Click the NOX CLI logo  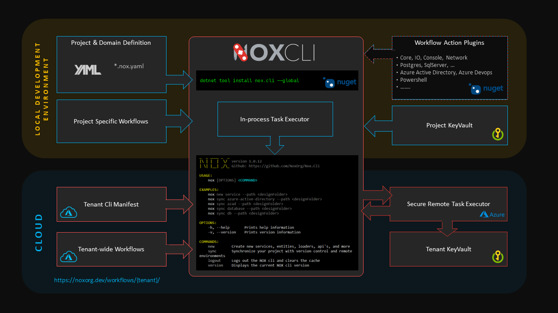[x=274, y=52]
